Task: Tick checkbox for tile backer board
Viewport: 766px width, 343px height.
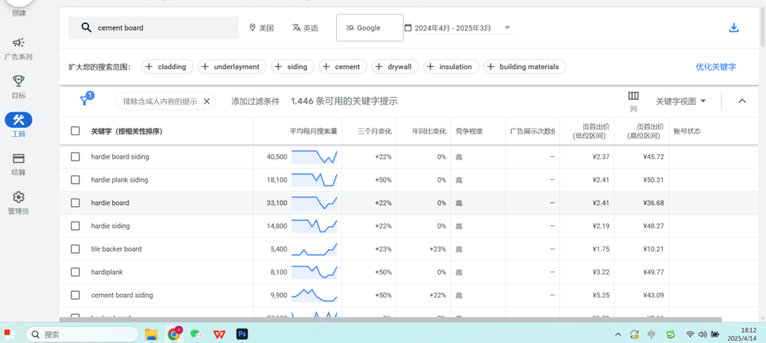Action: pos(75,249)
